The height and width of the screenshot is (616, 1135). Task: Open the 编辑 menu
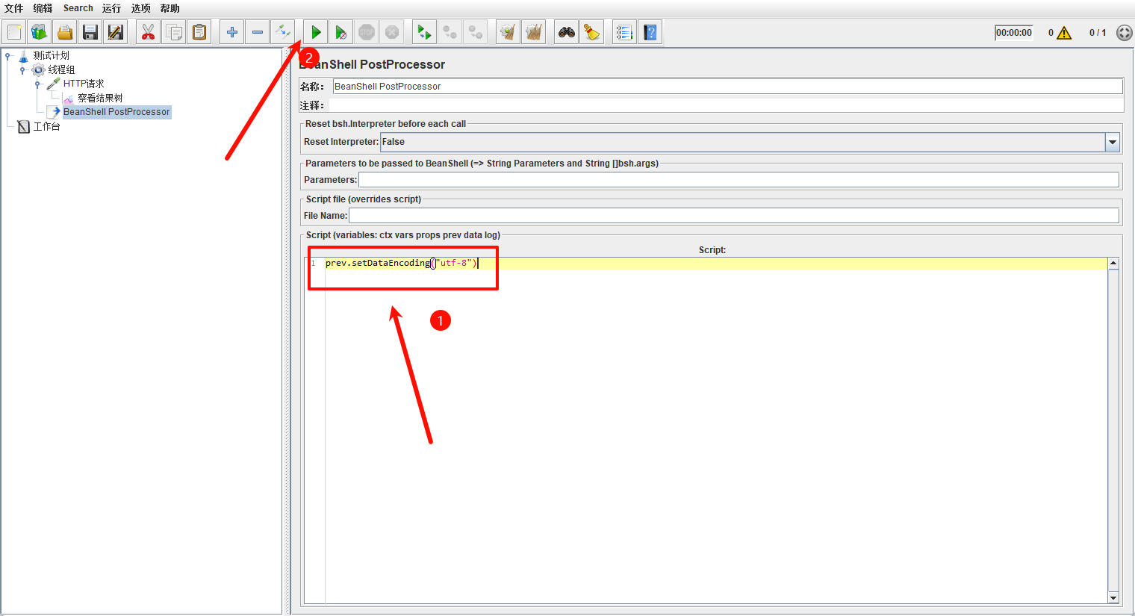click(43, 8)
